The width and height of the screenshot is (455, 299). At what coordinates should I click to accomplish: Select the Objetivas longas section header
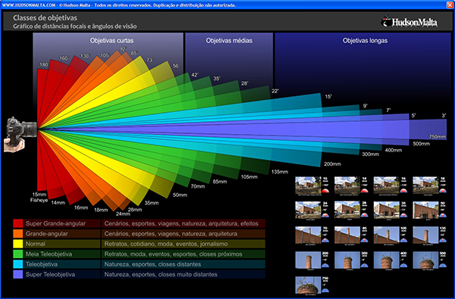click(365, 41)
